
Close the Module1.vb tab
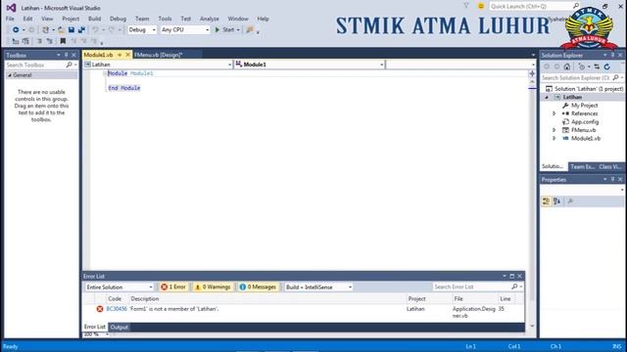point(128,55)
